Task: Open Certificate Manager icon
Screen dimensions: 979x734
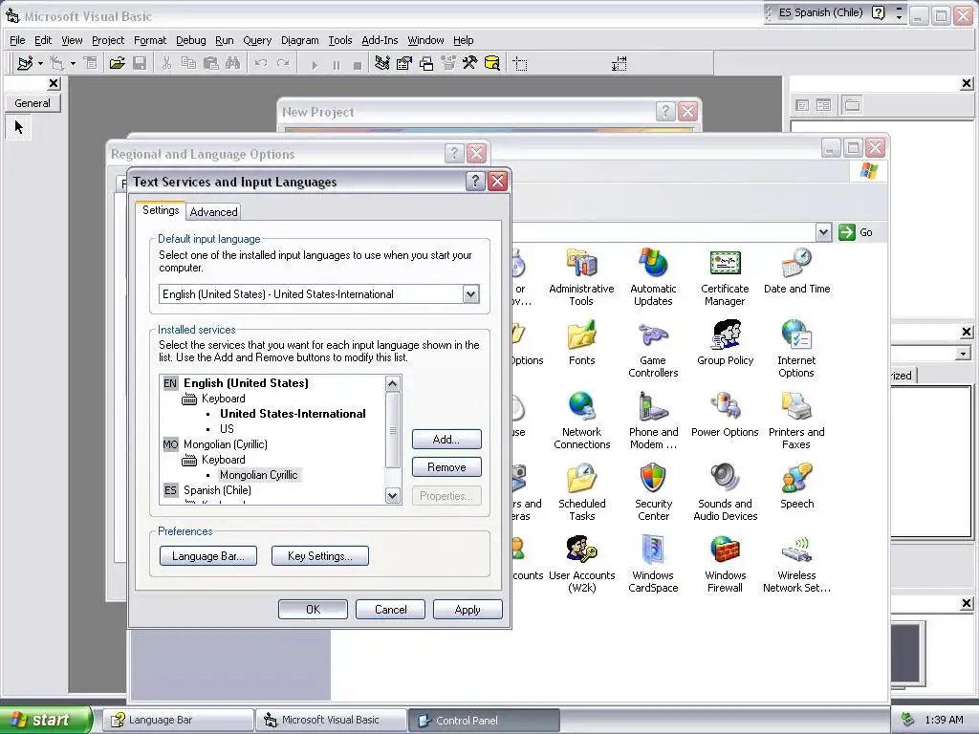Action: [x=725, y=278]
